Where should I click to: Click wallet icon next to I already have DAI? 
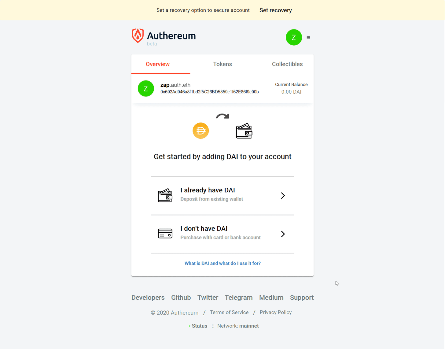(x=165, y=195)
